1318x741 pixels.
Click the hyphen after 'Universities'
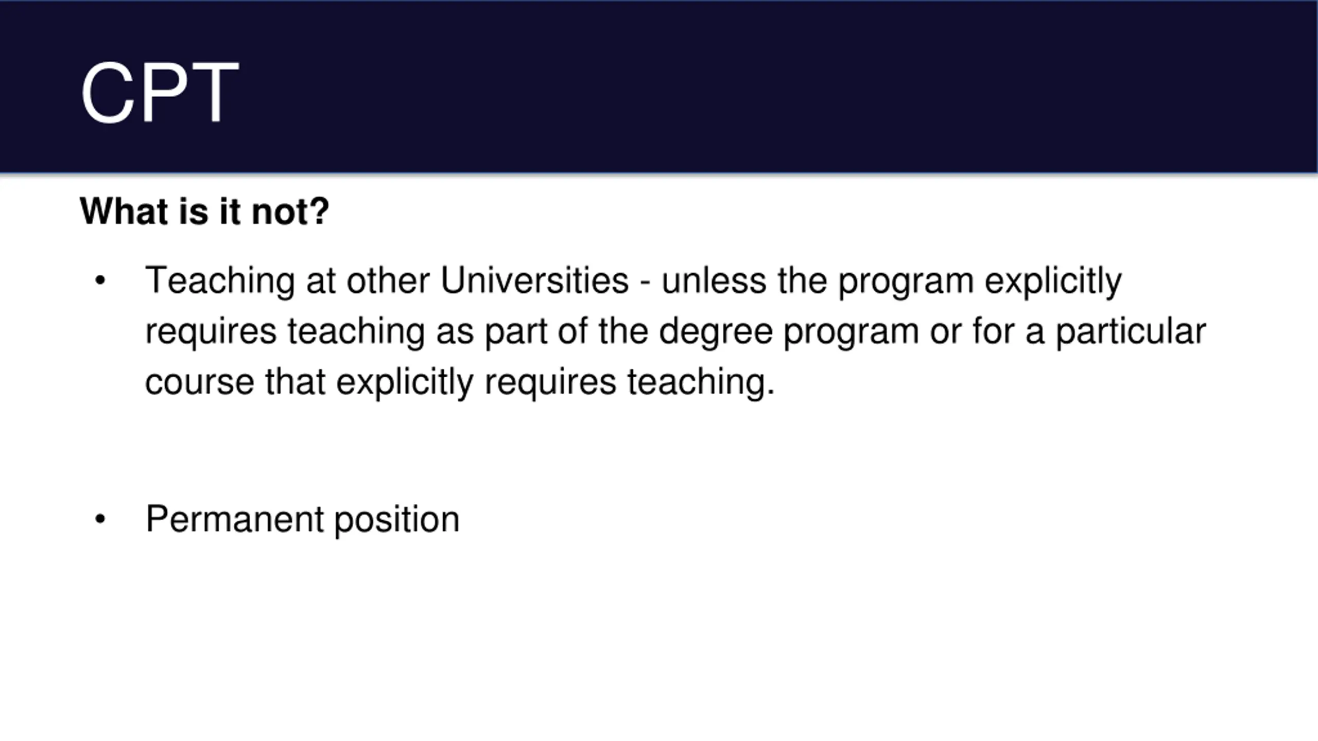(645, 282)
